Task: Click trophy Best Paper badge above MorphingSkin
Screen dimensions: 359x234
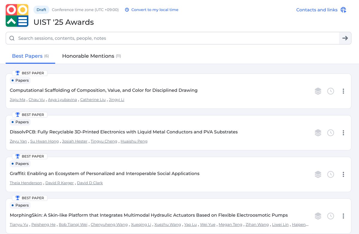Action: point(30,198)
